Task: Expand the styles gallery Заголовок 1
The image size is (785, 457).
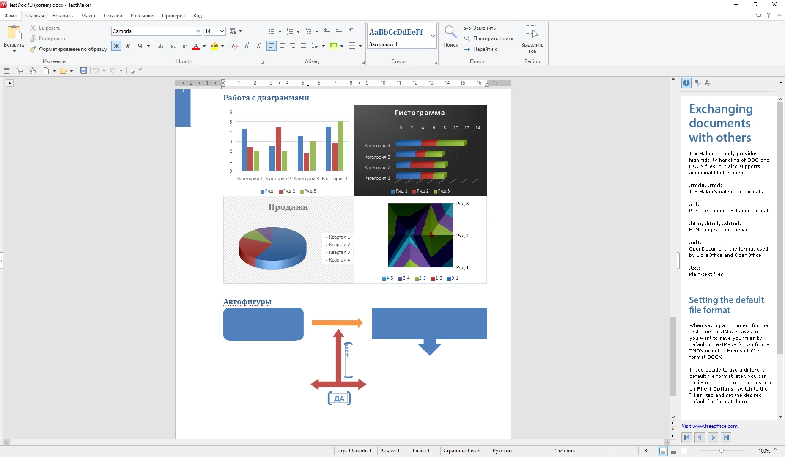Action: 433,36
